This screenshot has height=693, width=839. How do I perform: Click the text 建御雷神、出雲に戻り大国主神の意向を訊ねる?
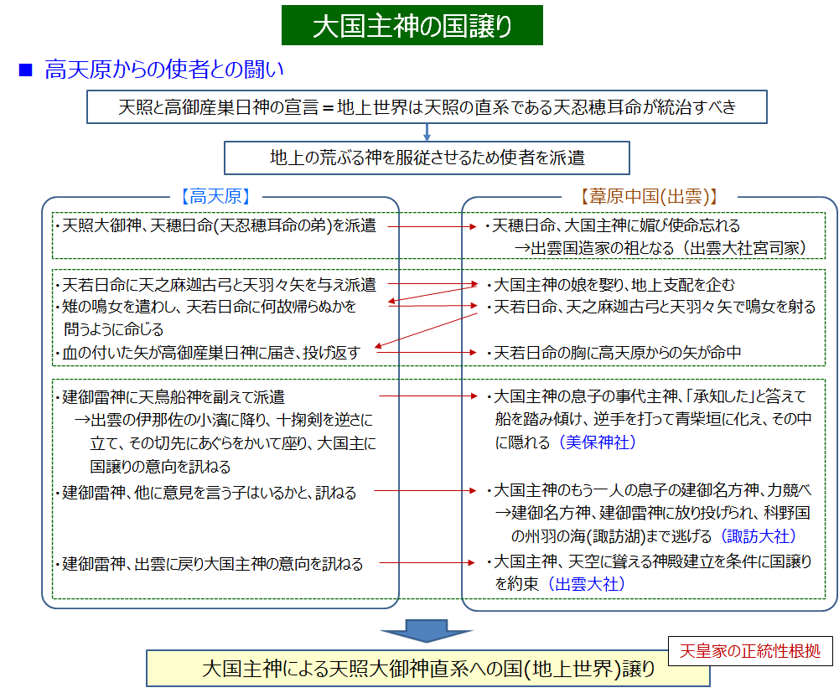pos(213,564)
